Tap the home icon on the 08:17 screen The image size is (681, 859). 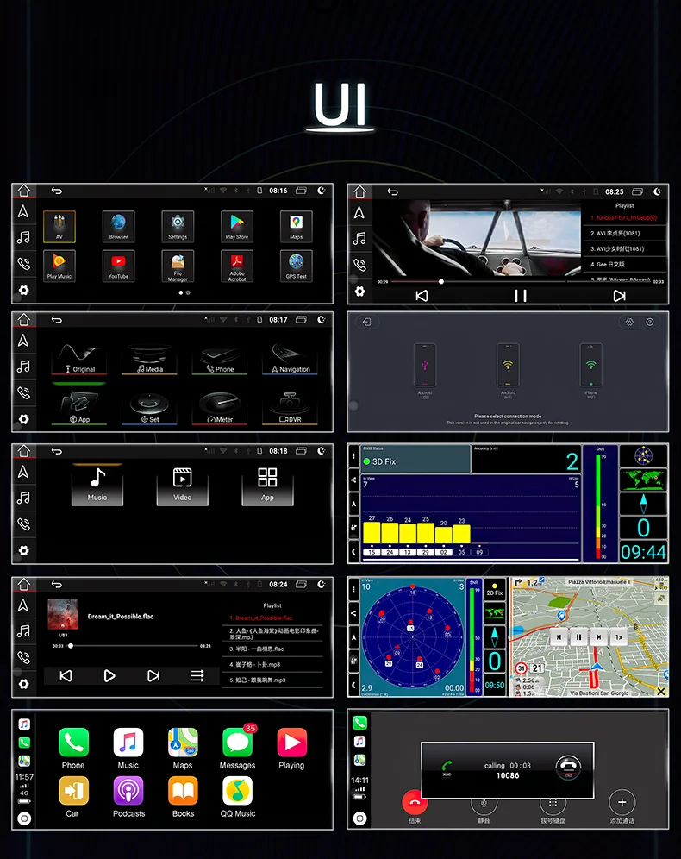coord(23,319)
